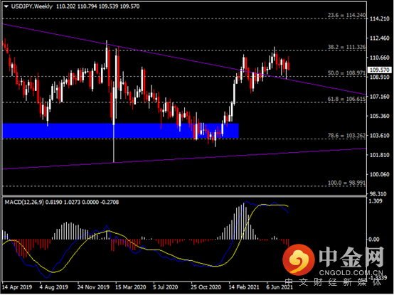Select the 38.2 = 111.326 Fibonacci label
This screenshot has height=295, width=394.
pyautogui.click(x=346, y=47)
